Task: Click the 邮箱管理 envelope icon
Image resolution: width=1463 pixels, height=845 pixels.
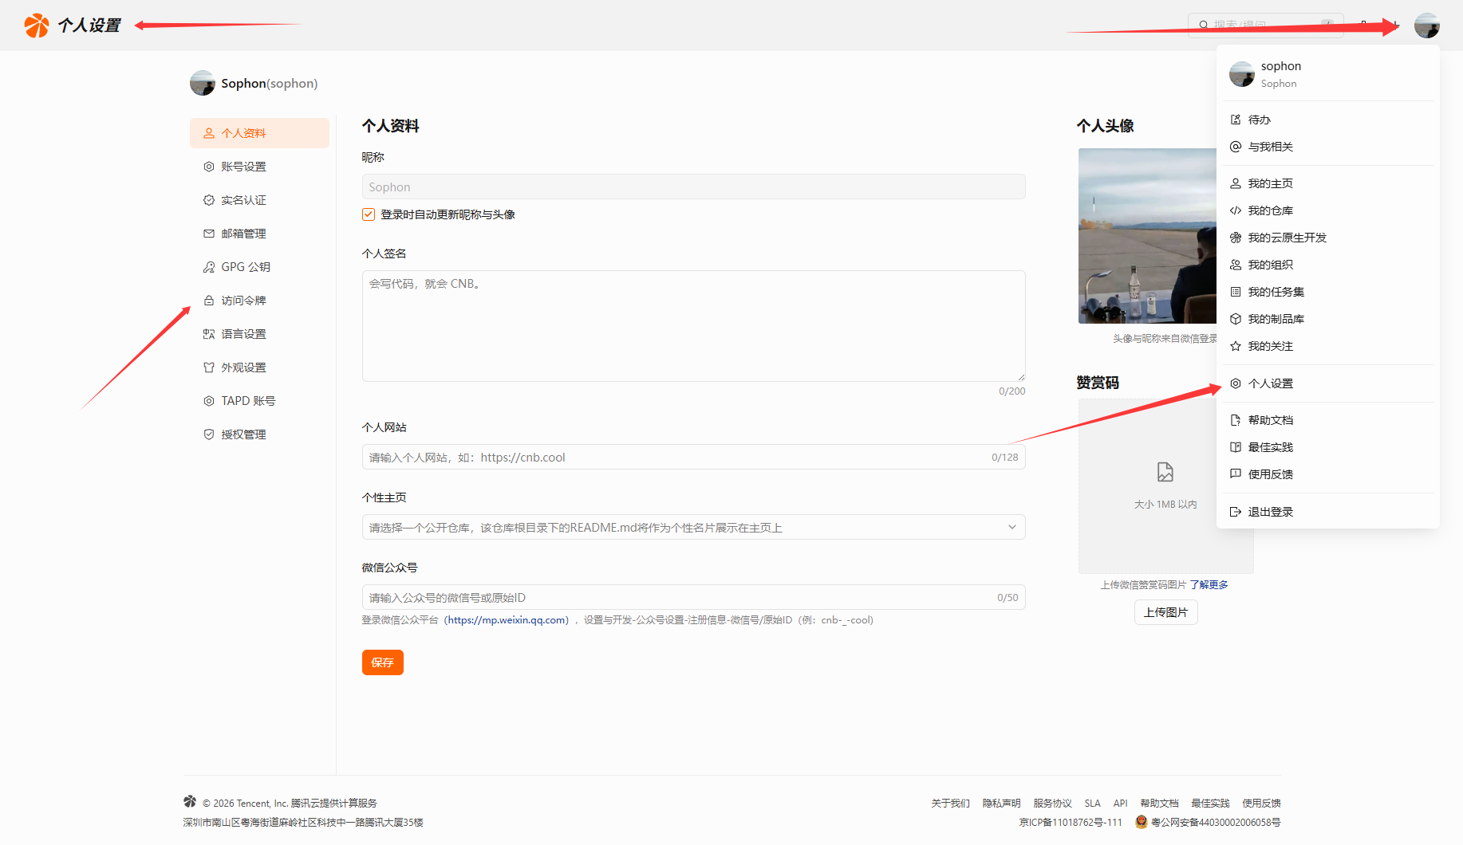Action: coord(209,234)
